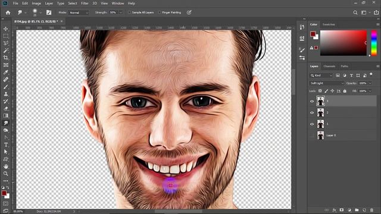
Task: Hide layer 1 with its eye icon
Action: tap(312, 124)
